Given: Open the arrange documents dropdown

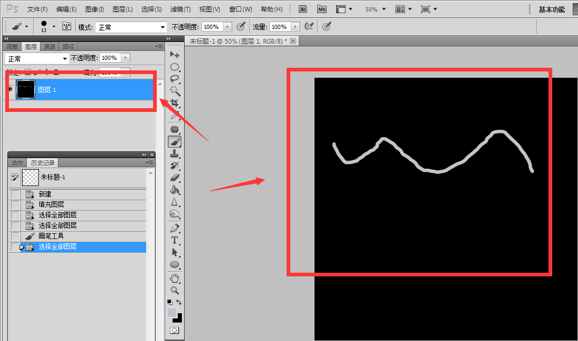Looking at the screenshot, I should [x=403, y=9].
